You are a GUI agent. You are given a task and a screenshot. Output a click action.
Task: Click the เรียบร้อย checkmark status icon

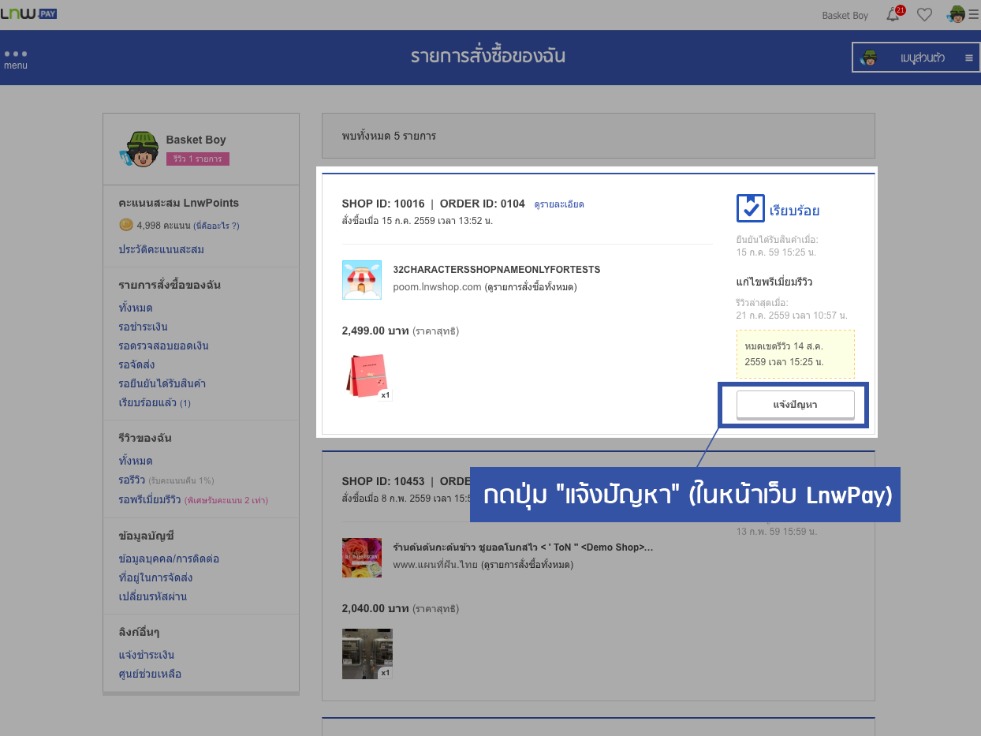coord(750,209)
